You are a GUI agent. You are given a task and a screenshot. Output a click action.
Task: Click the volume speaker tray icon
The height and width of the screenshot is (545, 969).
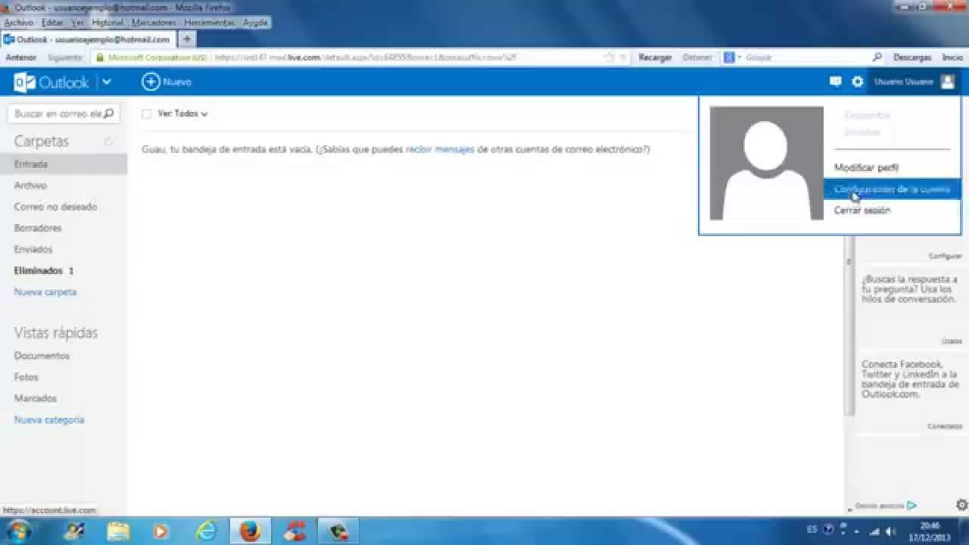(x=890, y=531)
